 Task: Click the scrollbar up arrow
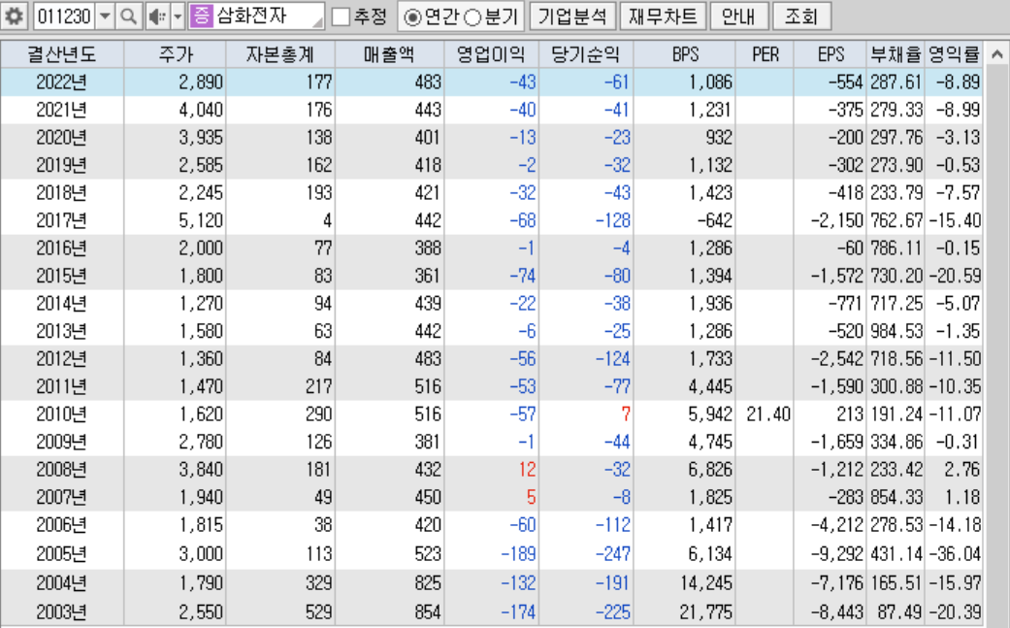coord(996,54)
